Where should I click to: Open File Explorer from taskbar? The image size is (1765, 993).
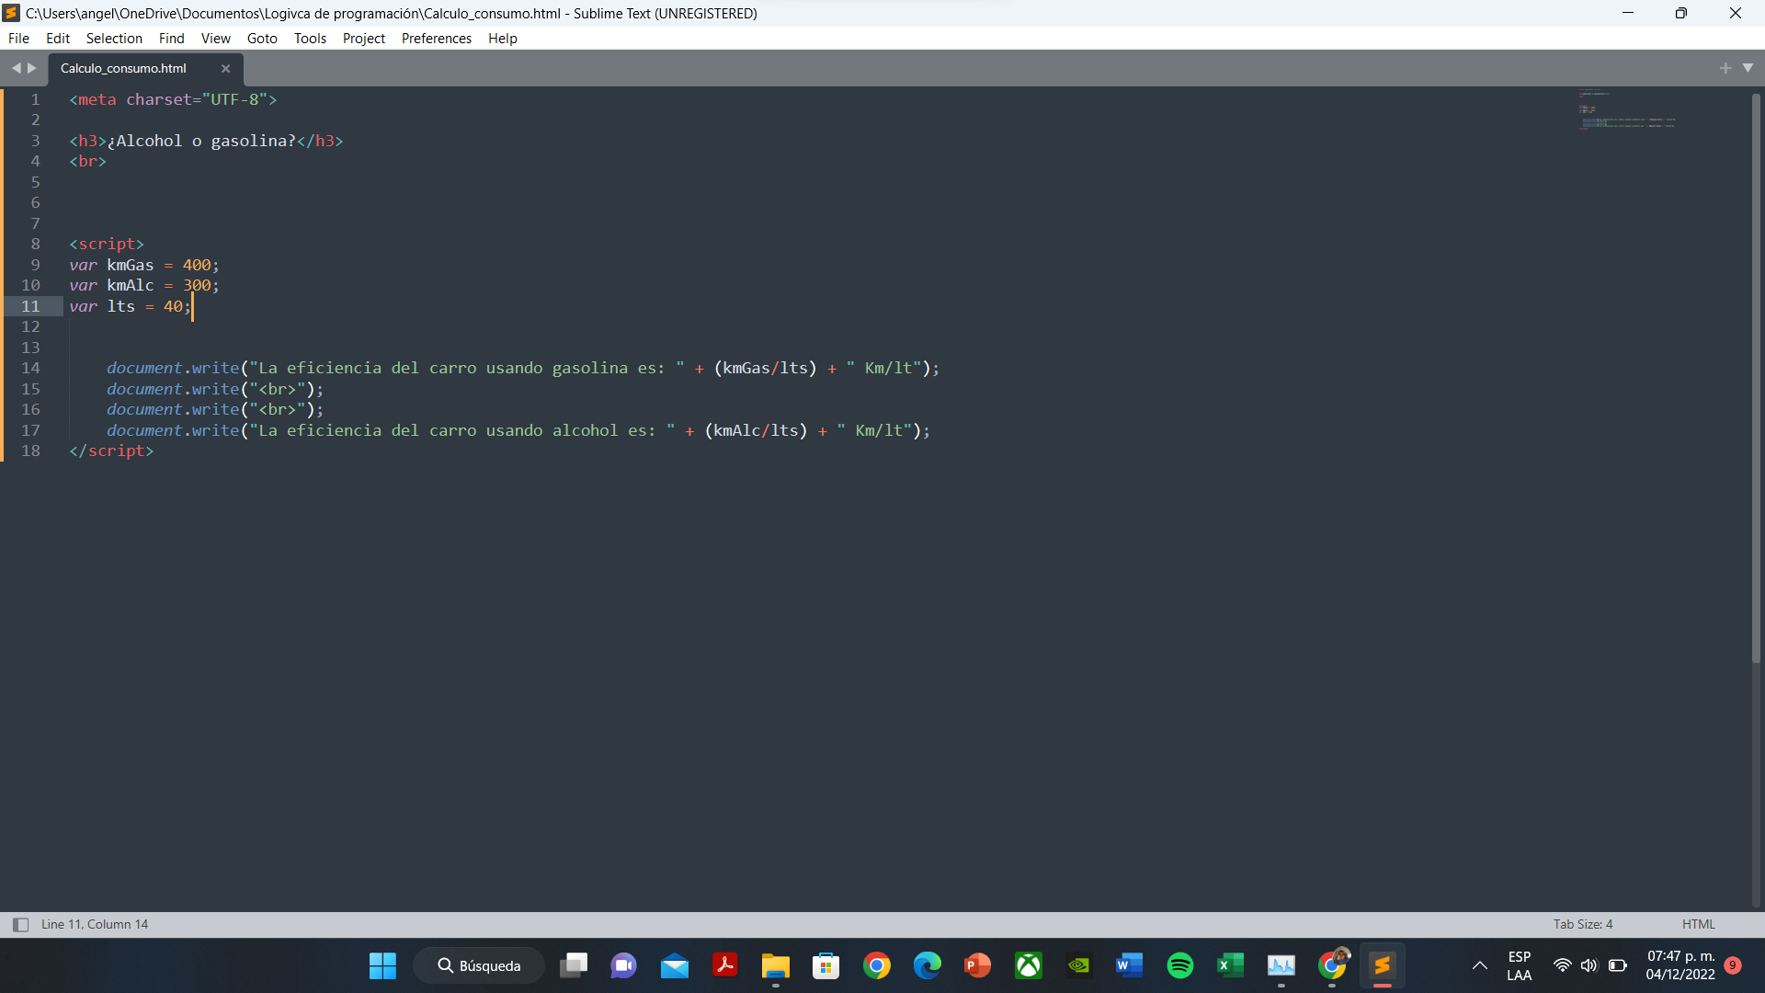(775, 965)
